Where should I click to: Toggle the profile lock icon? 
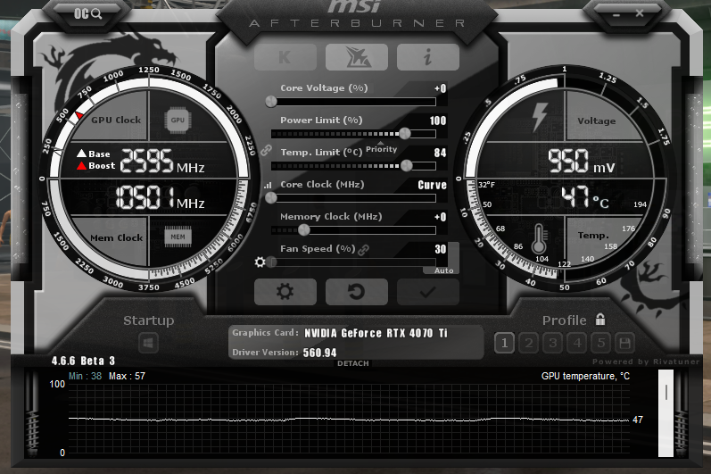[600, 319]
